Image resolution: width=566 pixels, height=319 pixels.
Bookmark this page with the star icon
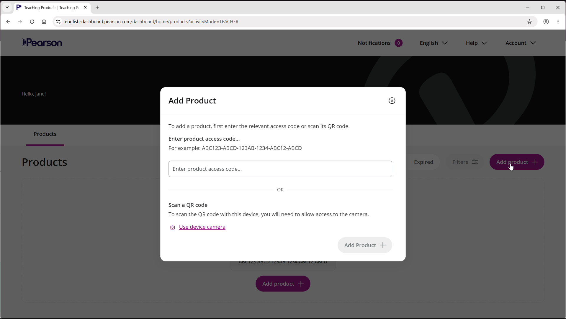pos(529,22)
